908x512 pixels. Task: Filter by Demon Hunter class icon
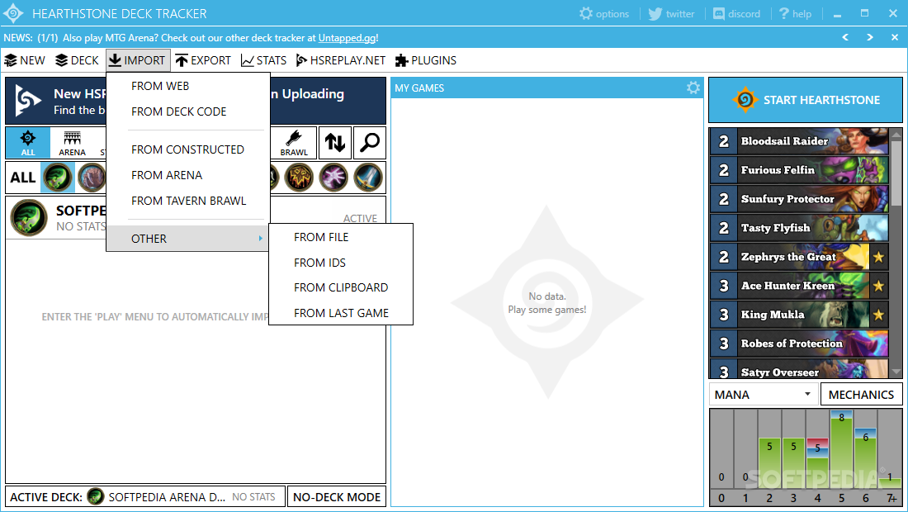(57, 178)
